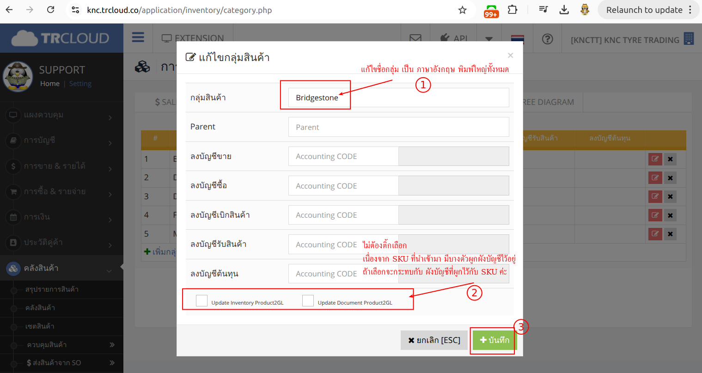Viewport: 702px width, 373px height.
Task: Open เซตสินค้า submenu item
Action: point(40,326)
